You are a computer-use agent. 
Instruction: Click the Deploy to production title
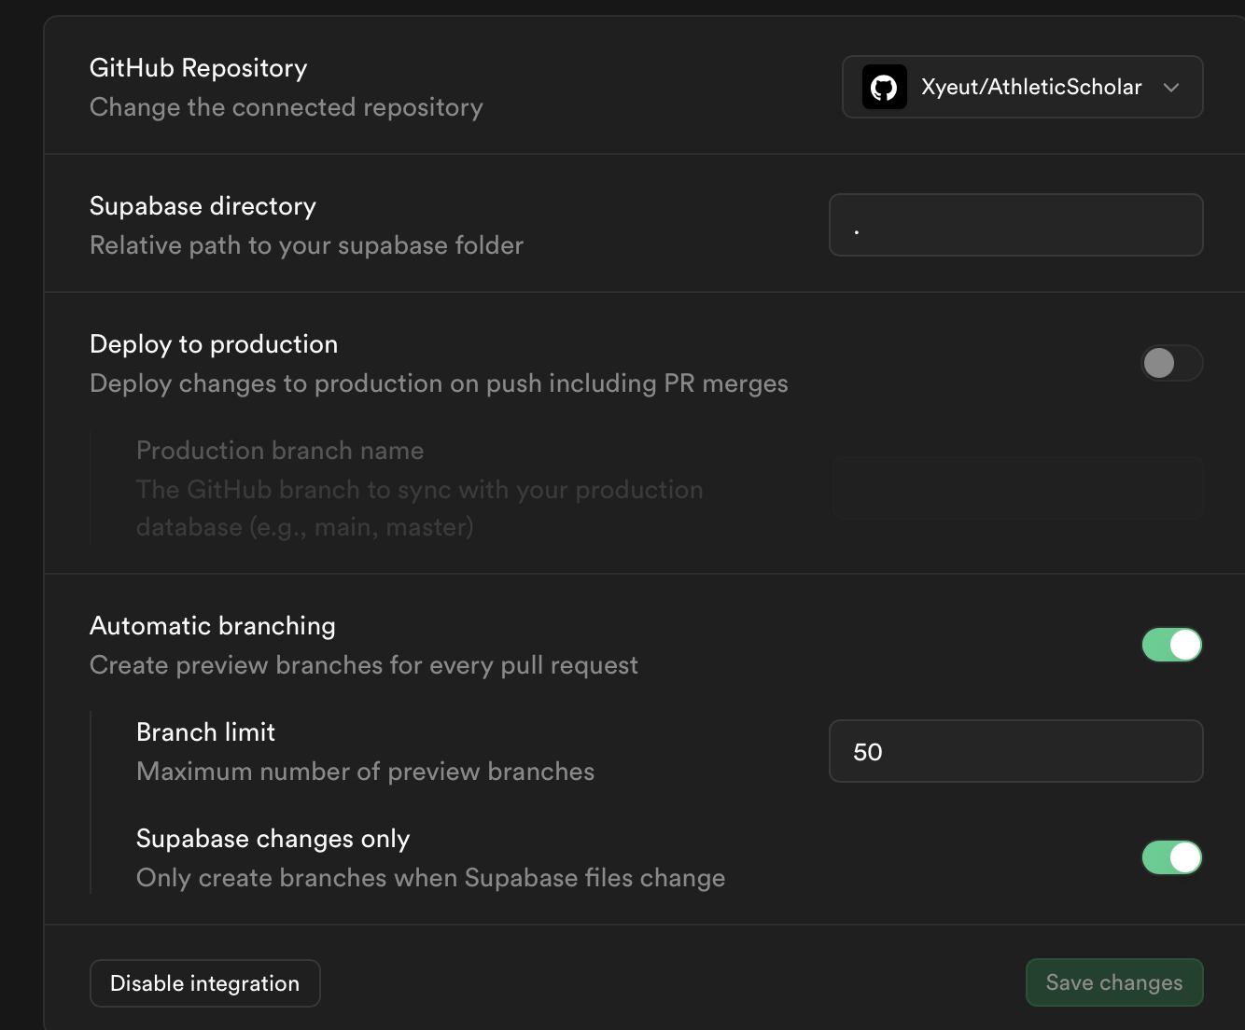click(x=214, y=344)
